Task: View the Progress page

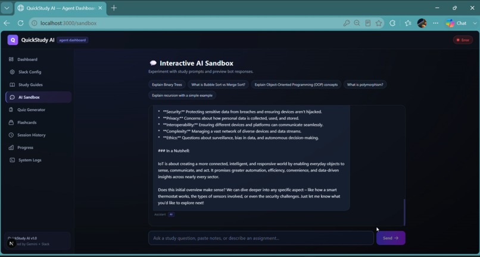Action: click(x=38, y=147)
